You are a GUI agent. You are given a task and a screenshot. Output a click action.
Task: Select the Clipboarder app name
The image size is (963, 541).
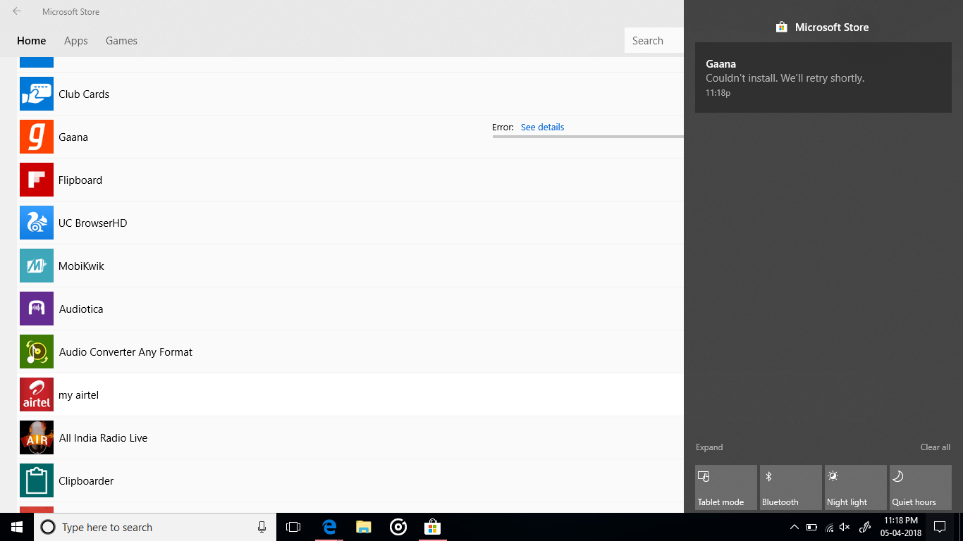pyautogui.click(x=86, y=481)
